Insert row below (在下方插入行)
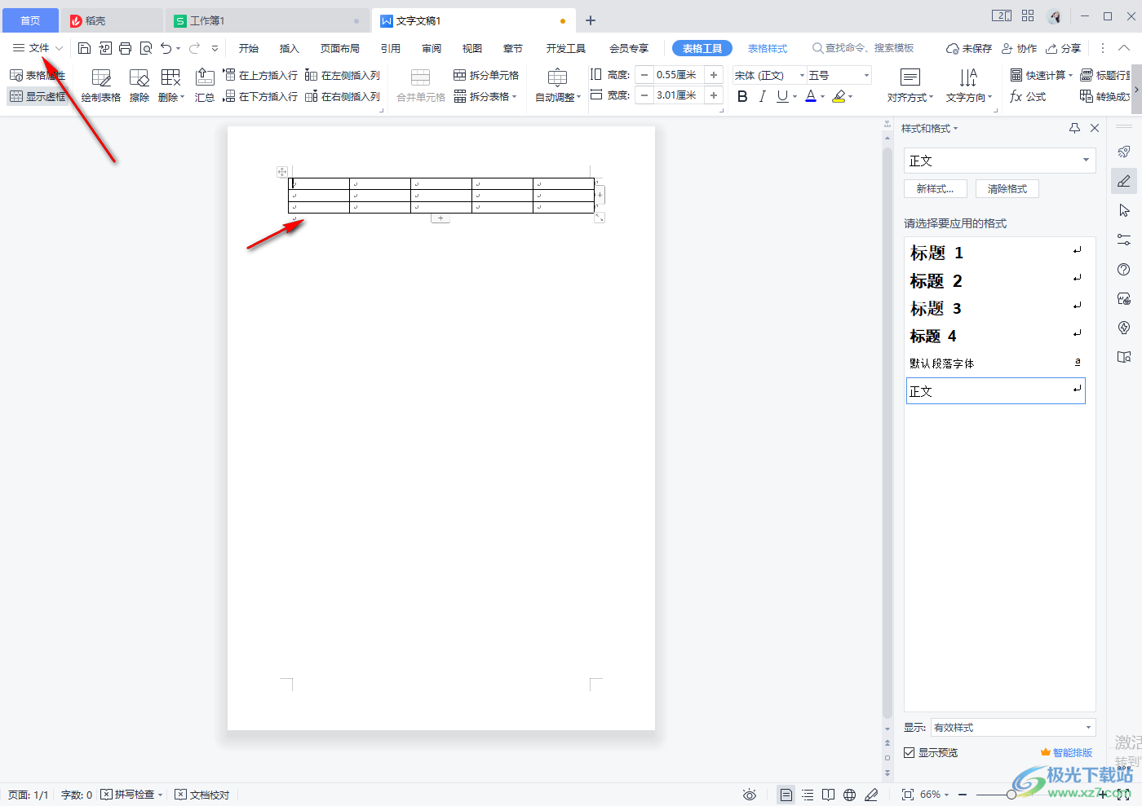The height and width of the screenshot is (806, 1142). click(261, 96)
